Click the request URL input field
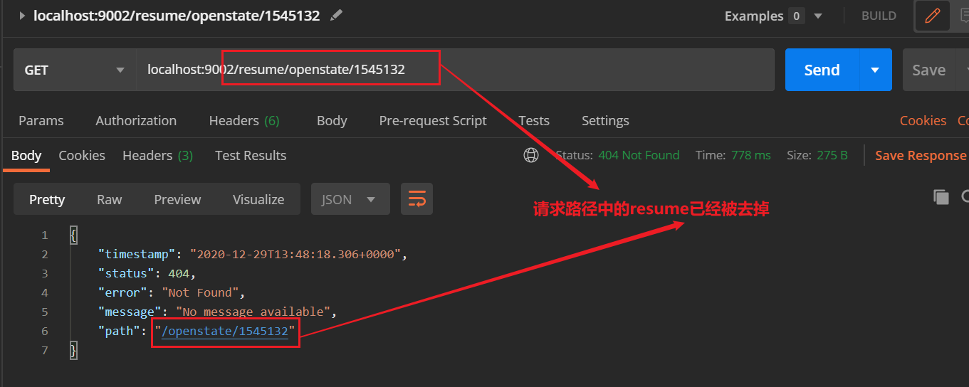This screenshot has width=969, height=387. 455,70
